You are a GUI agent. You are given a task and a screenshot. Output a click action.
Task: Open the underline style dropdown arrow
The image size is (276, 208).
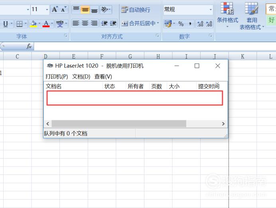pyautogui.click(x=12, y=24)
